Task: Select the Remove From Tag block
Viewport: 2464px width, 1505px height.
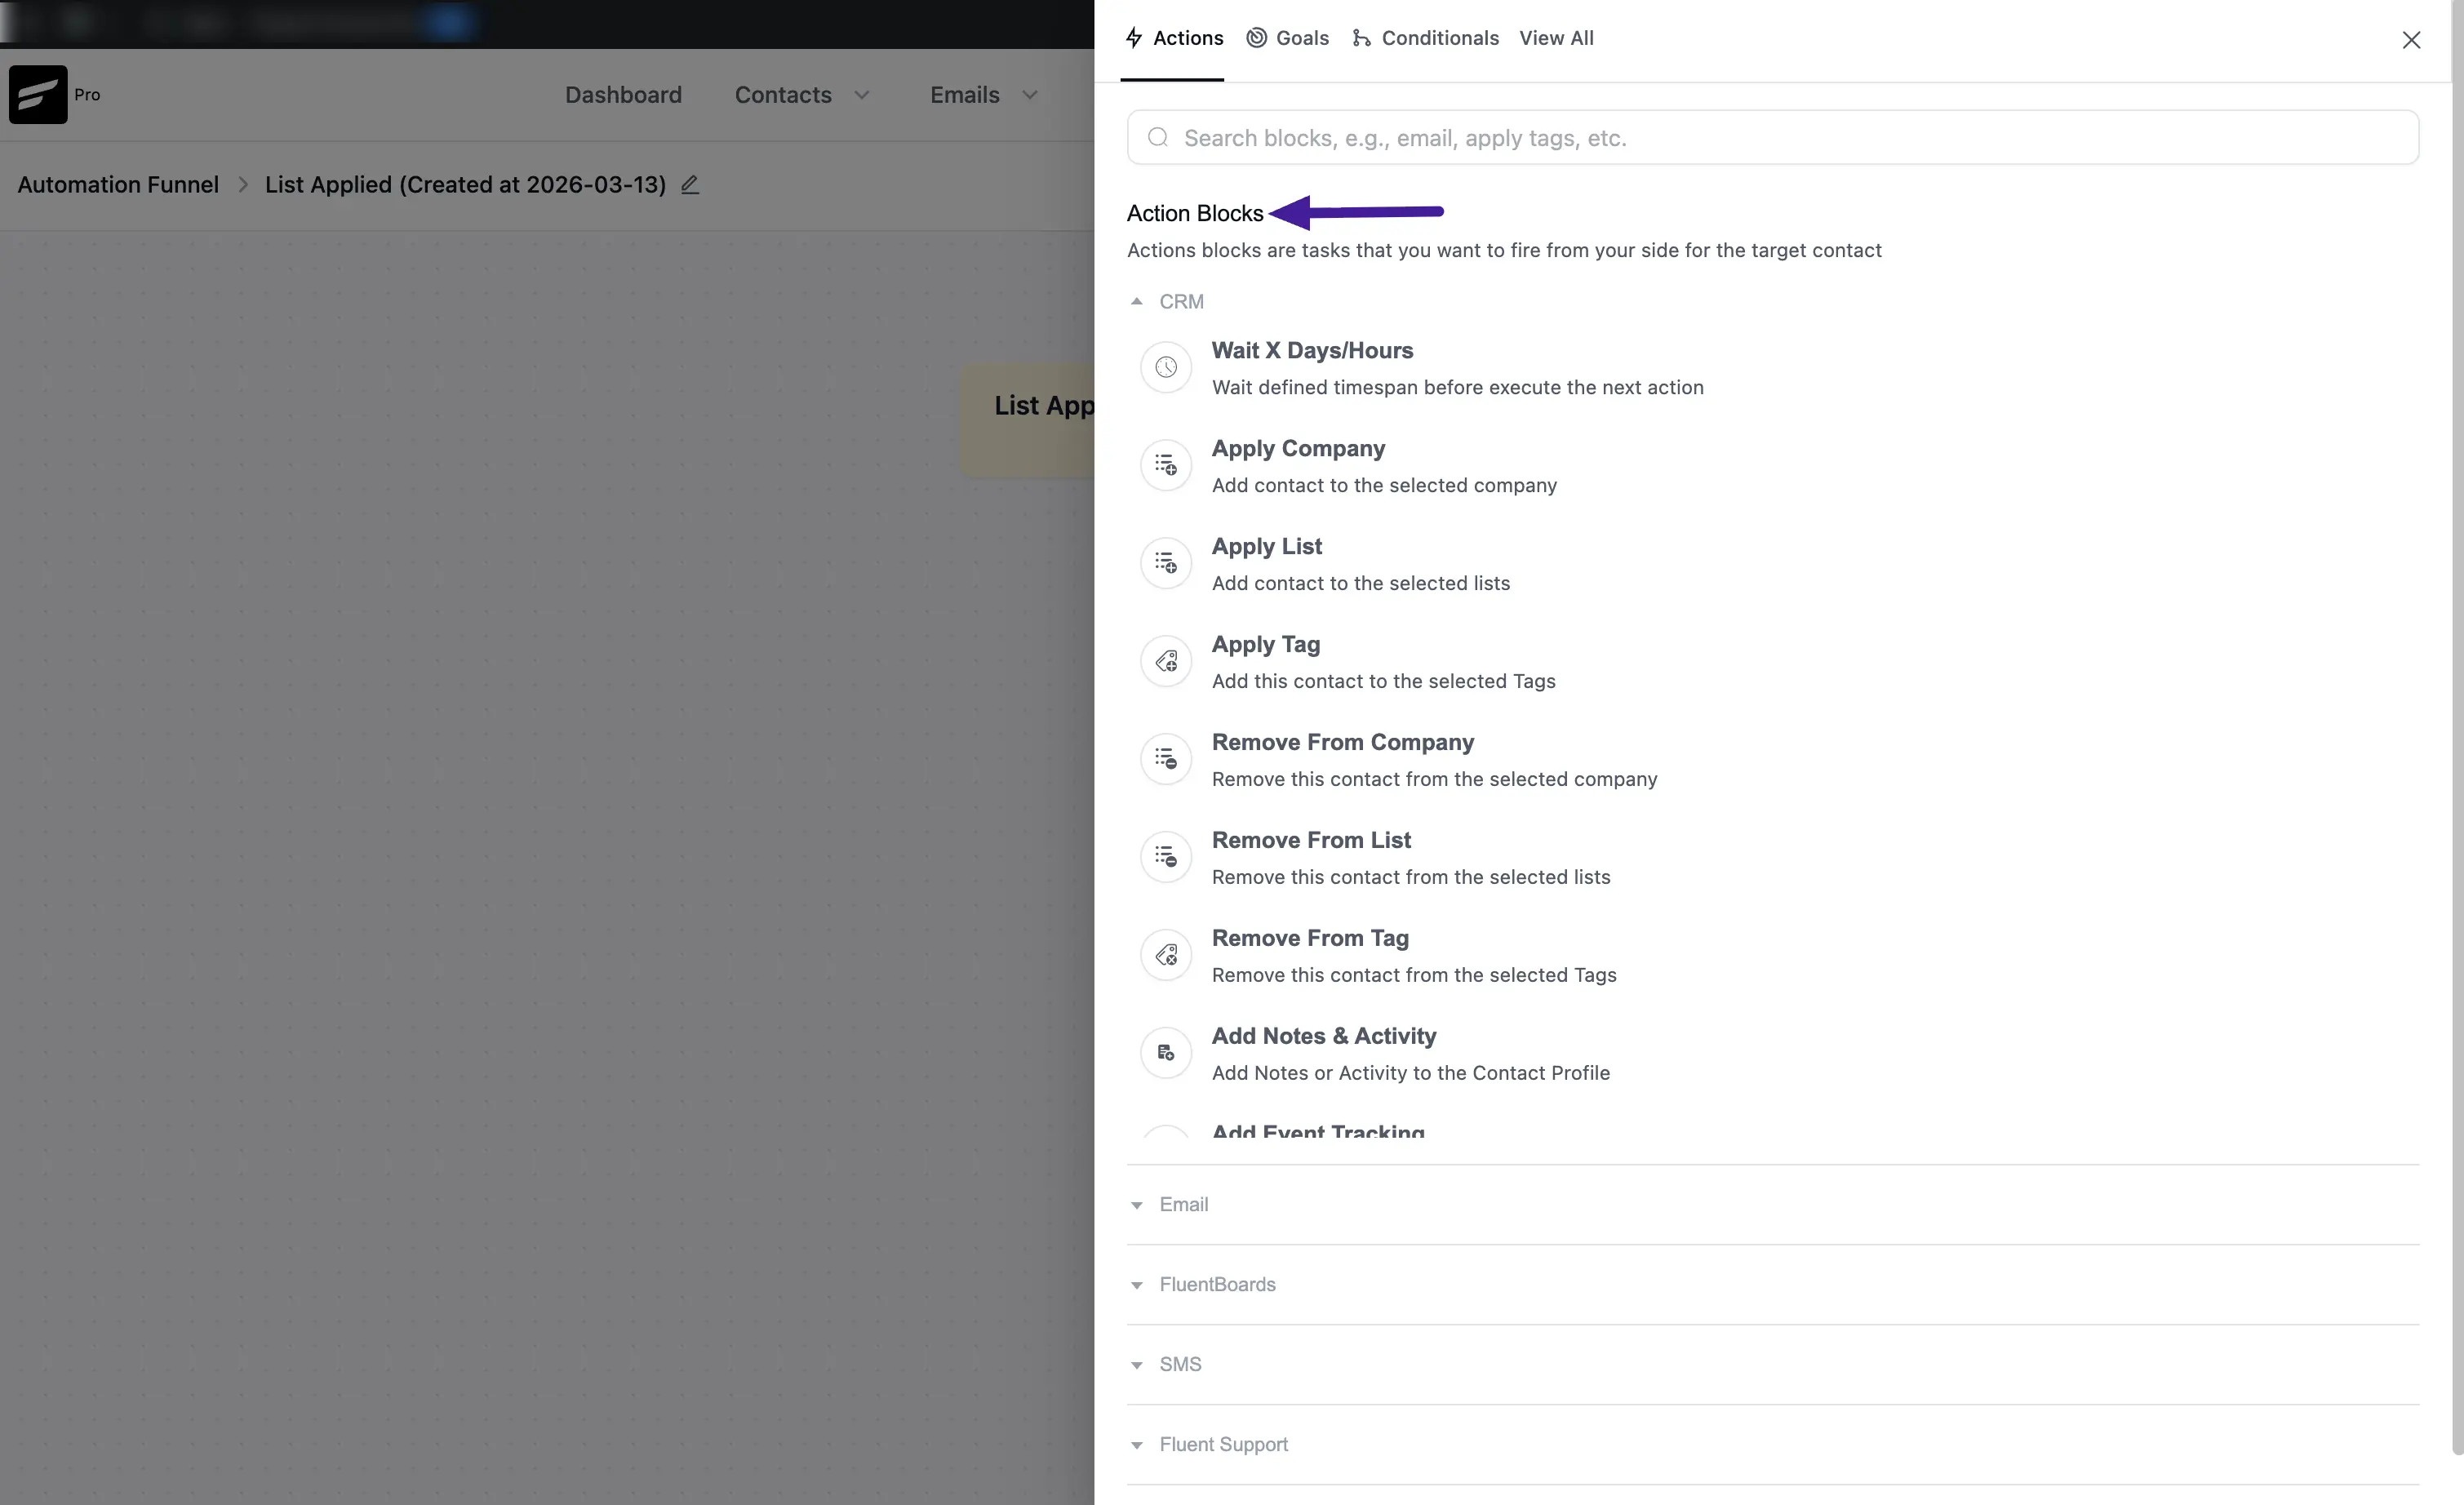Action: [1772, 955]
